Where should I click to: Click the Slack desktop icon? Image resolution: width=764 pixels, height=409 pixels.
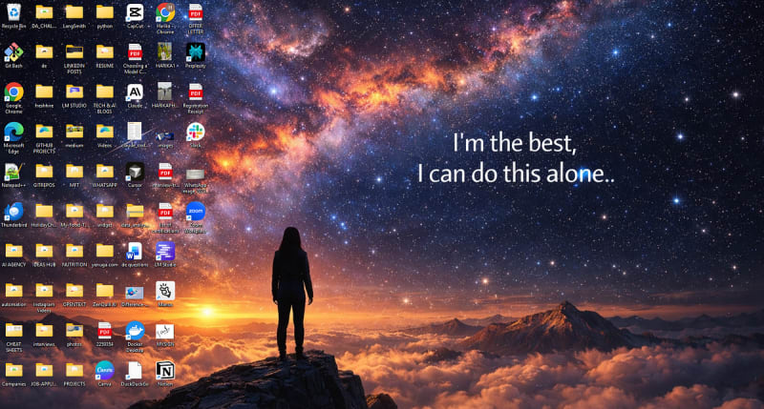click(x=196, y=132)
